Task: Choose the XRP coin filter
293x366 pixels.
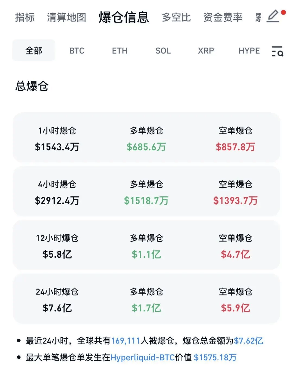Action: [206, 51]
